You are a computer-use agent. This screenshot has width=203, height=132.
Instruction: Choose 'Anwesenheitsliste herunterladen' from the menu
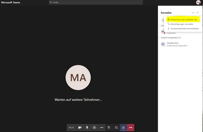pos(183,28)
